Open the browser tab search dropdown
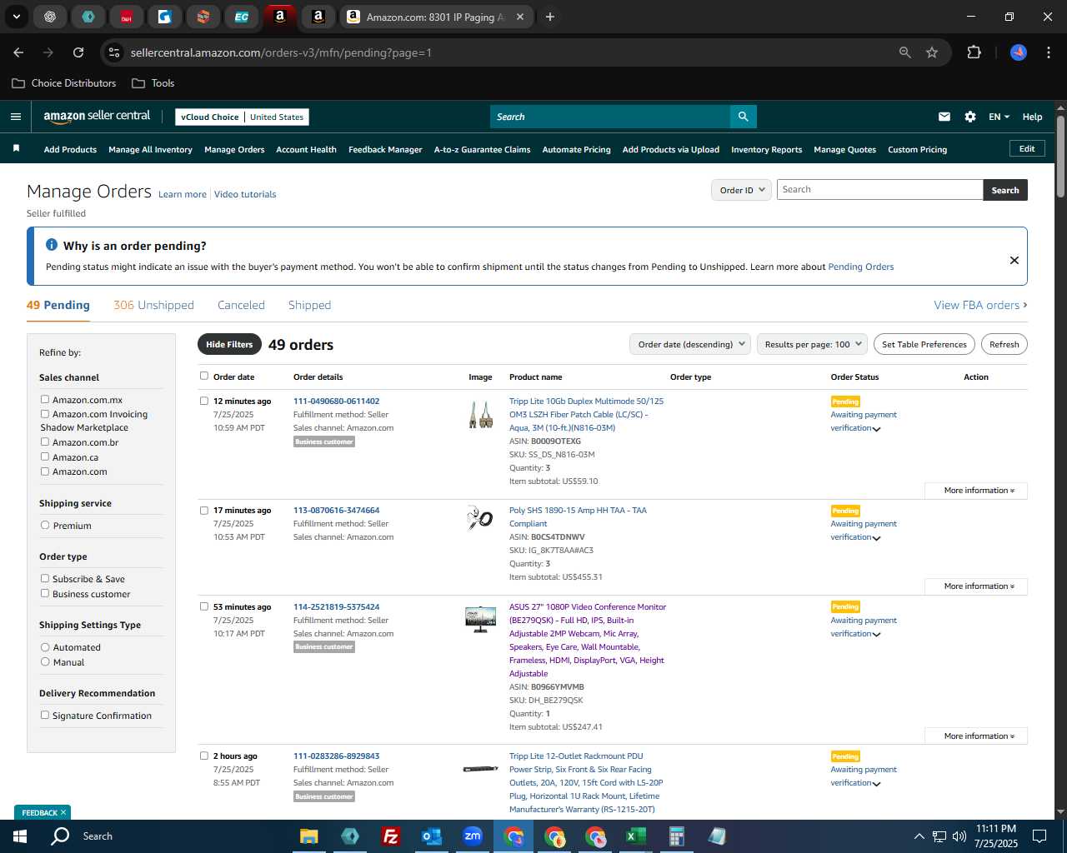This screenshot has height=853, width=1067. tap(17, 17)
